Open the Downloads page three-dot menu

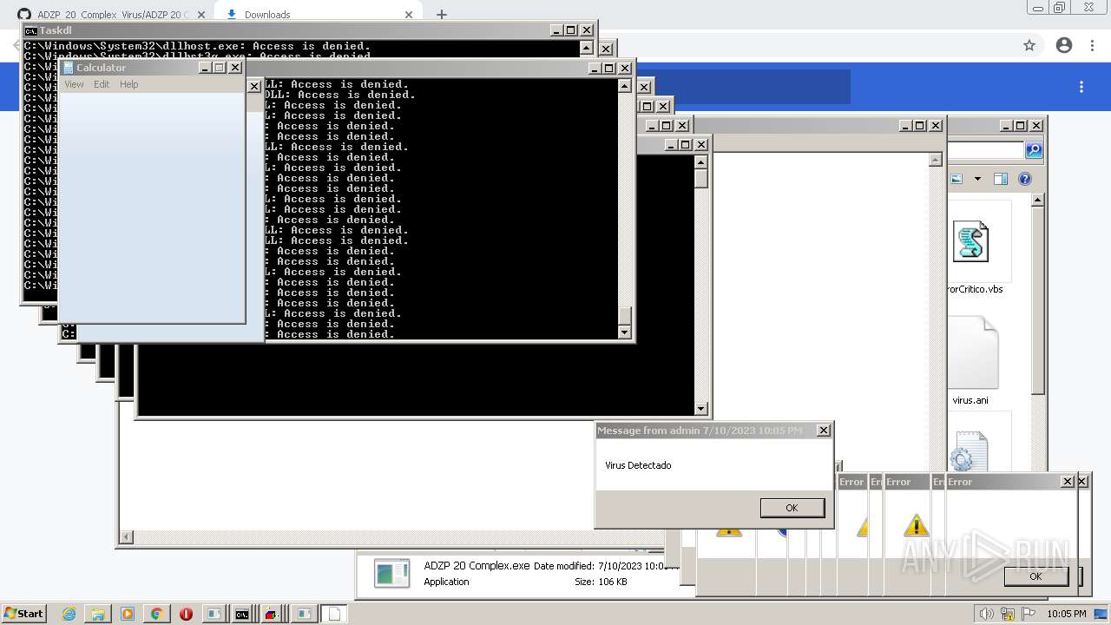point(1081,87)
